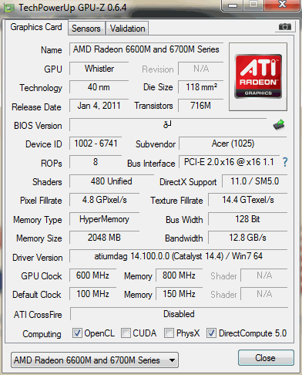Click the Bus Interface PCI-E 2.0 field
Screen dimensions: 302x375
coord(229,162)
